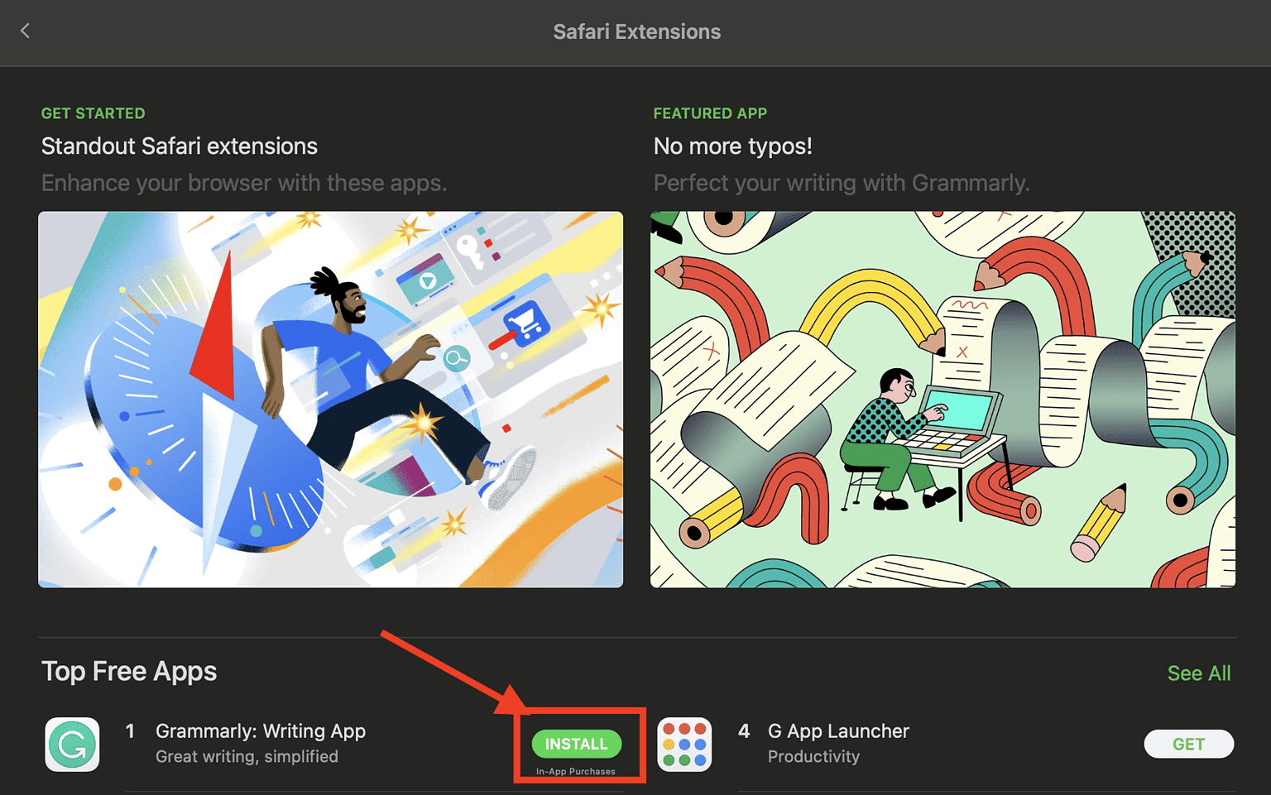This screenshot has width=1271, height=795.
Task: Open the G App Launcher title link
Action: click(837, 731)
